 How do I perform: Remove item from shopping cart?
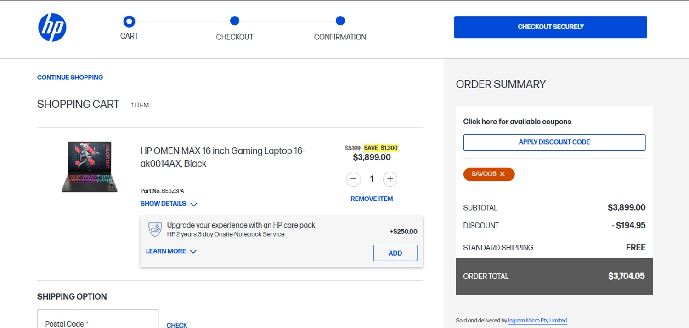coord(372,199)
